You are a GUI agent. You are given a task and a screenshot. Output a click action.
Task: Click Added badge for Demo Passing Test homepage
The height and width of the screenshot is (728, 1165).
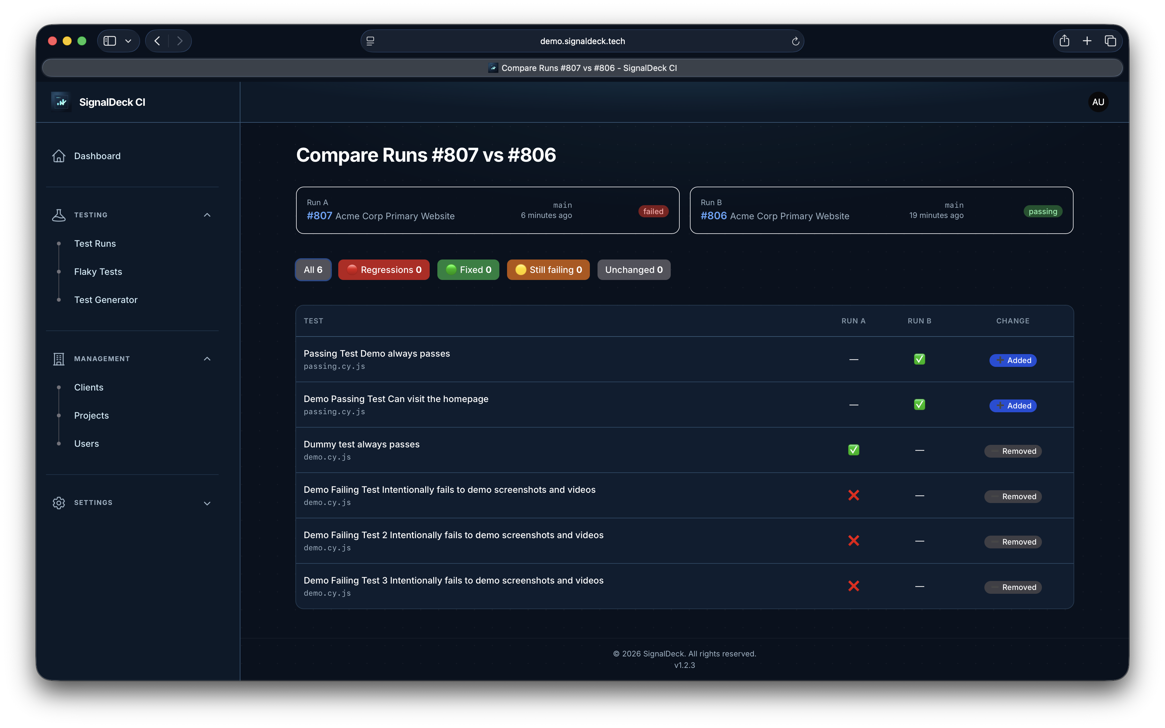click(x=1013, y=406)
